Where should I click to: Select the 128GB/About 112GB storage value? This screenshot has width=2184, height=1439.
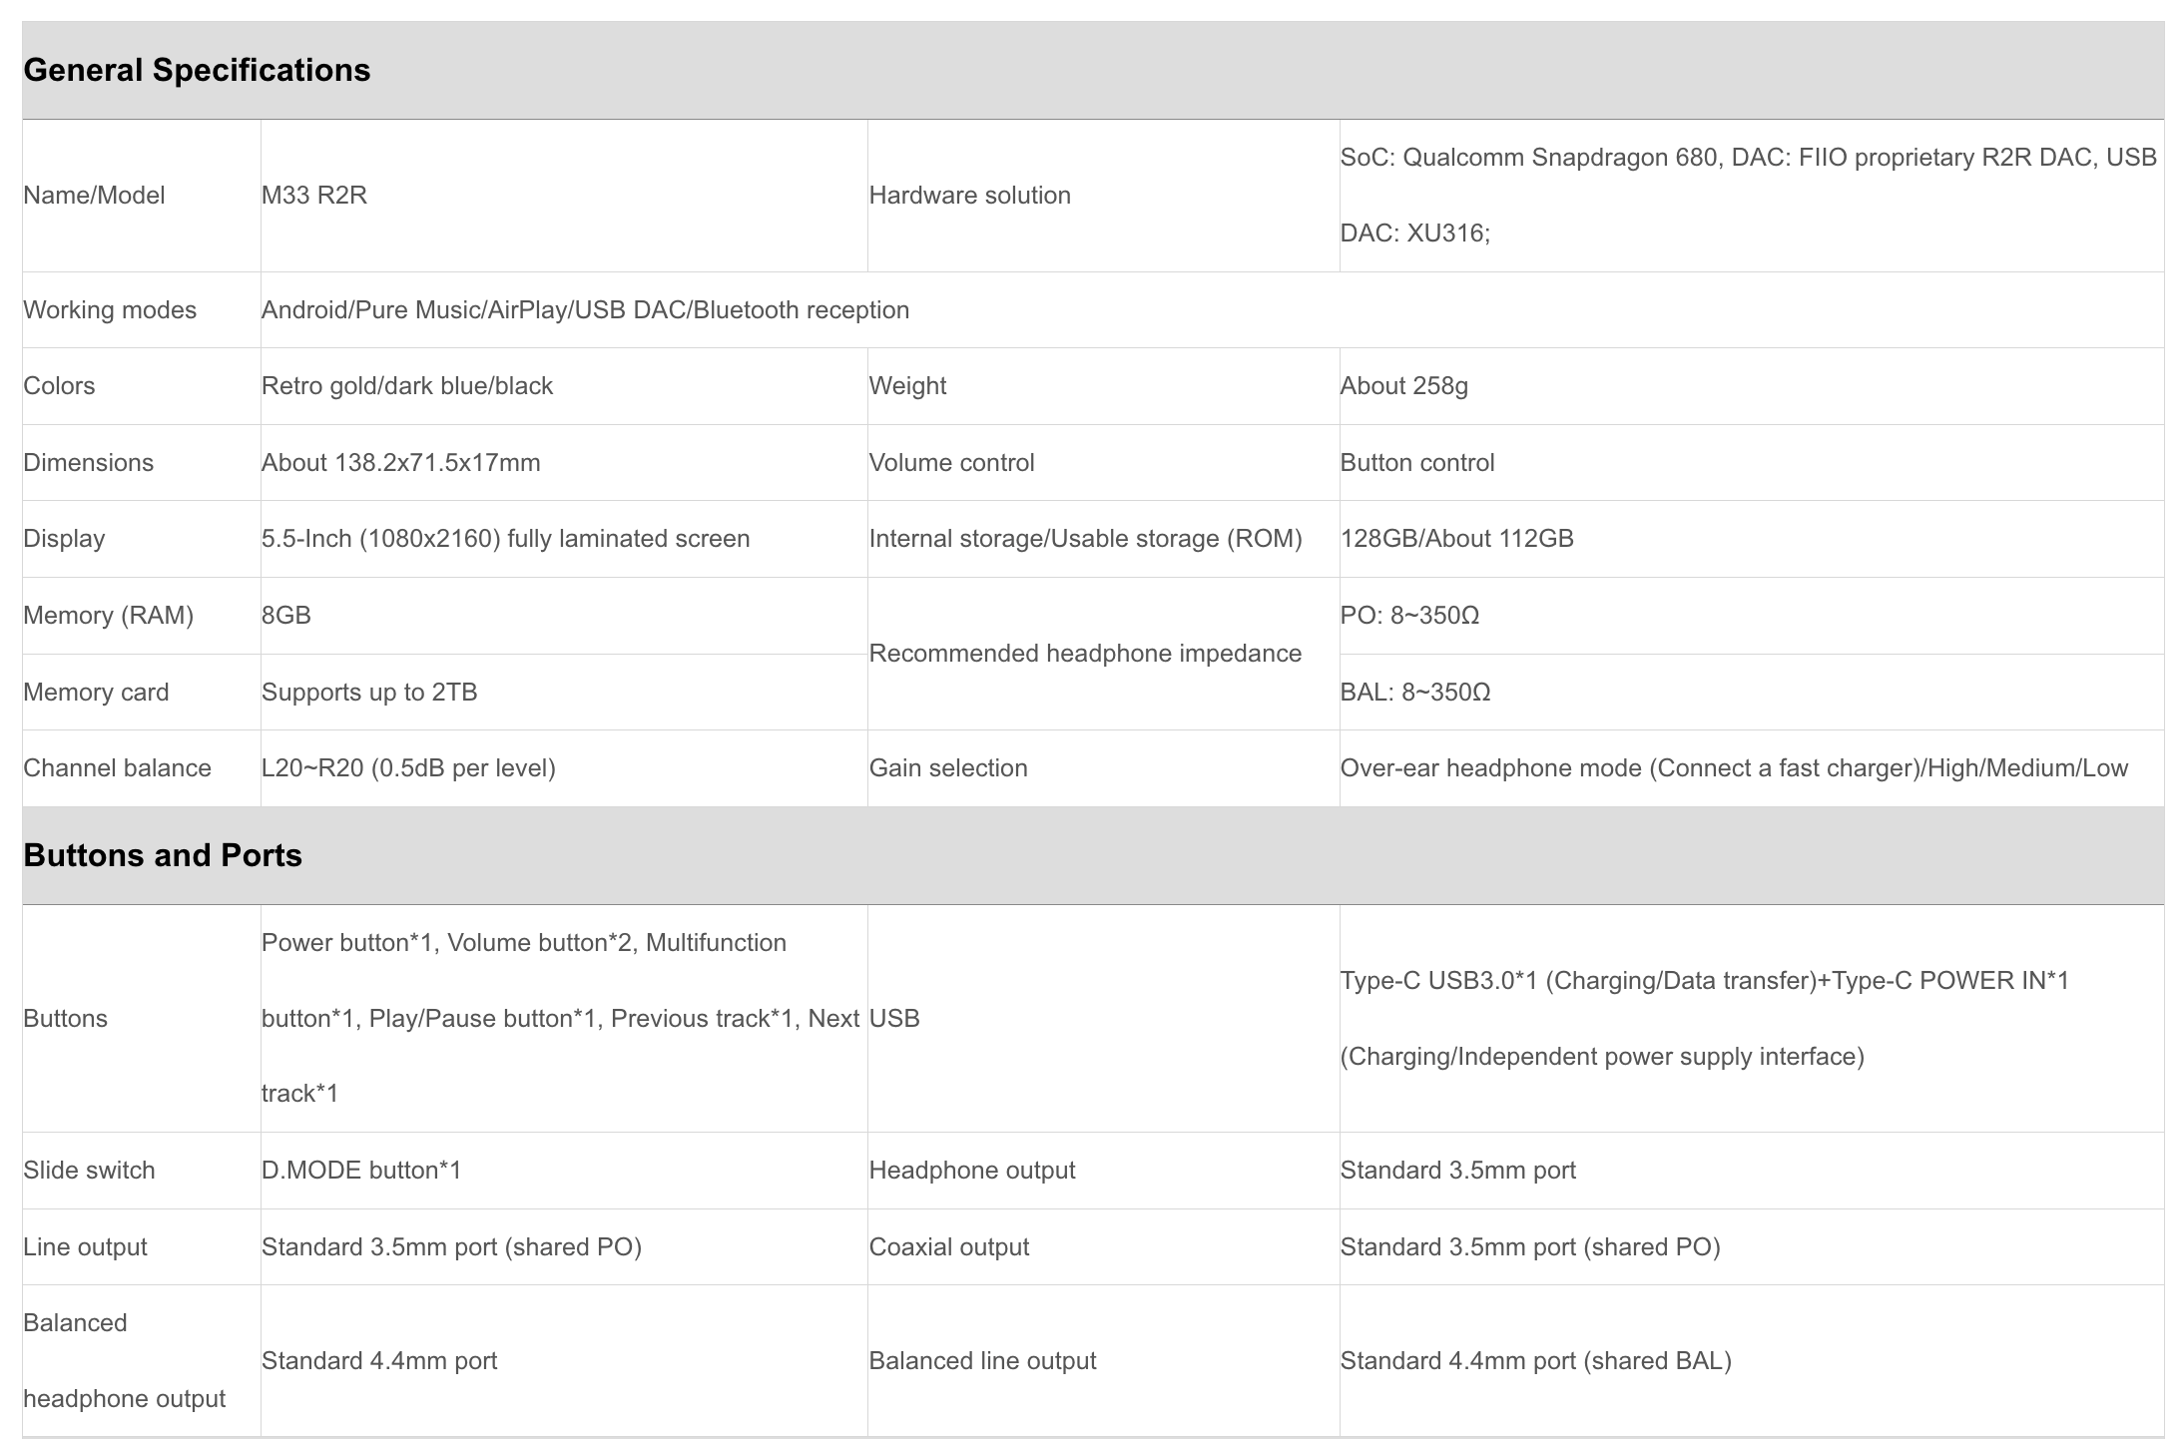click(x=1456, y=539)
